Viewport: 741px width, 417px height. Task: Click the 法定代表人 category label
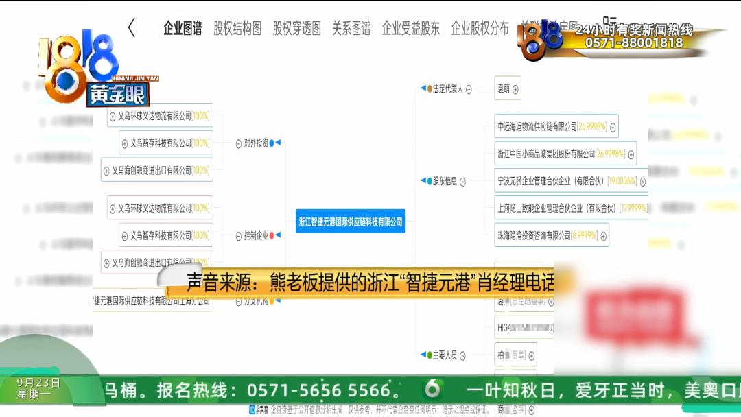(x=447, y=88)
